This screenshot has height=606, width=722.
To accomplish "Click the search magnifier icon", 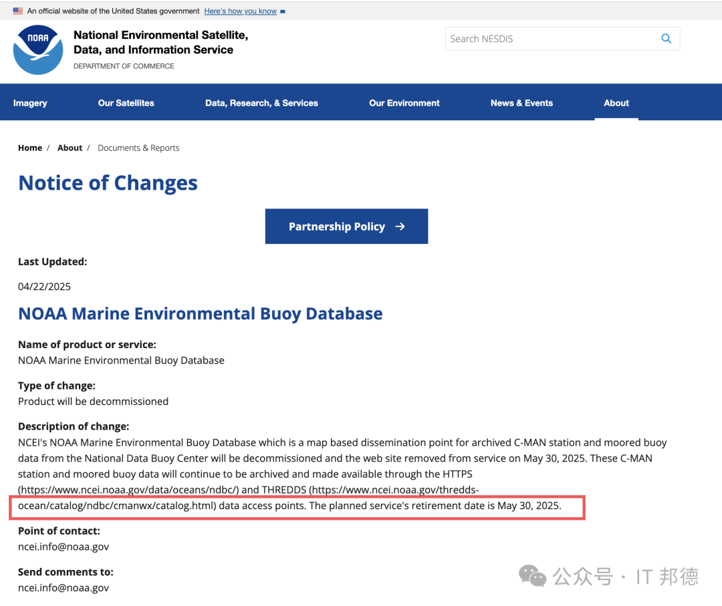I will (666, 39).
